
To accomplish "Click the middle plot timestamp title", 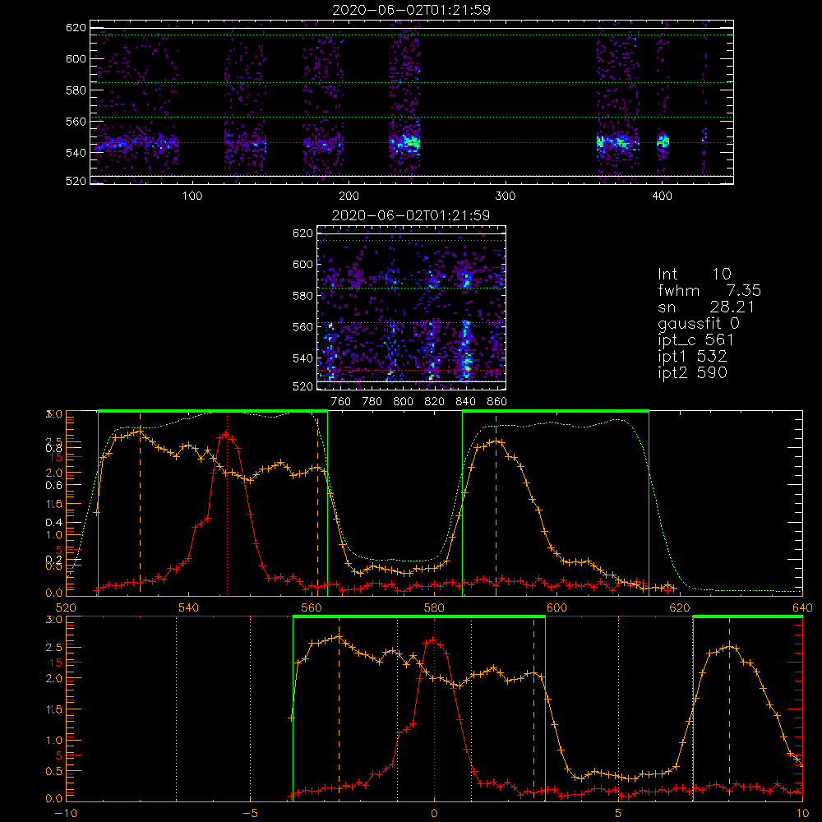I will [x=411, y=215].
